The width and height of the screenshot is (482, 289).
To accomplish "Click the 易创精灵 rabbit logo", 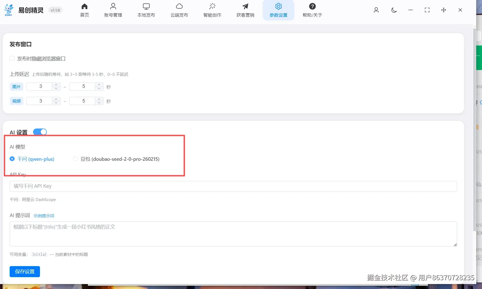I will [x=9, y=10].
